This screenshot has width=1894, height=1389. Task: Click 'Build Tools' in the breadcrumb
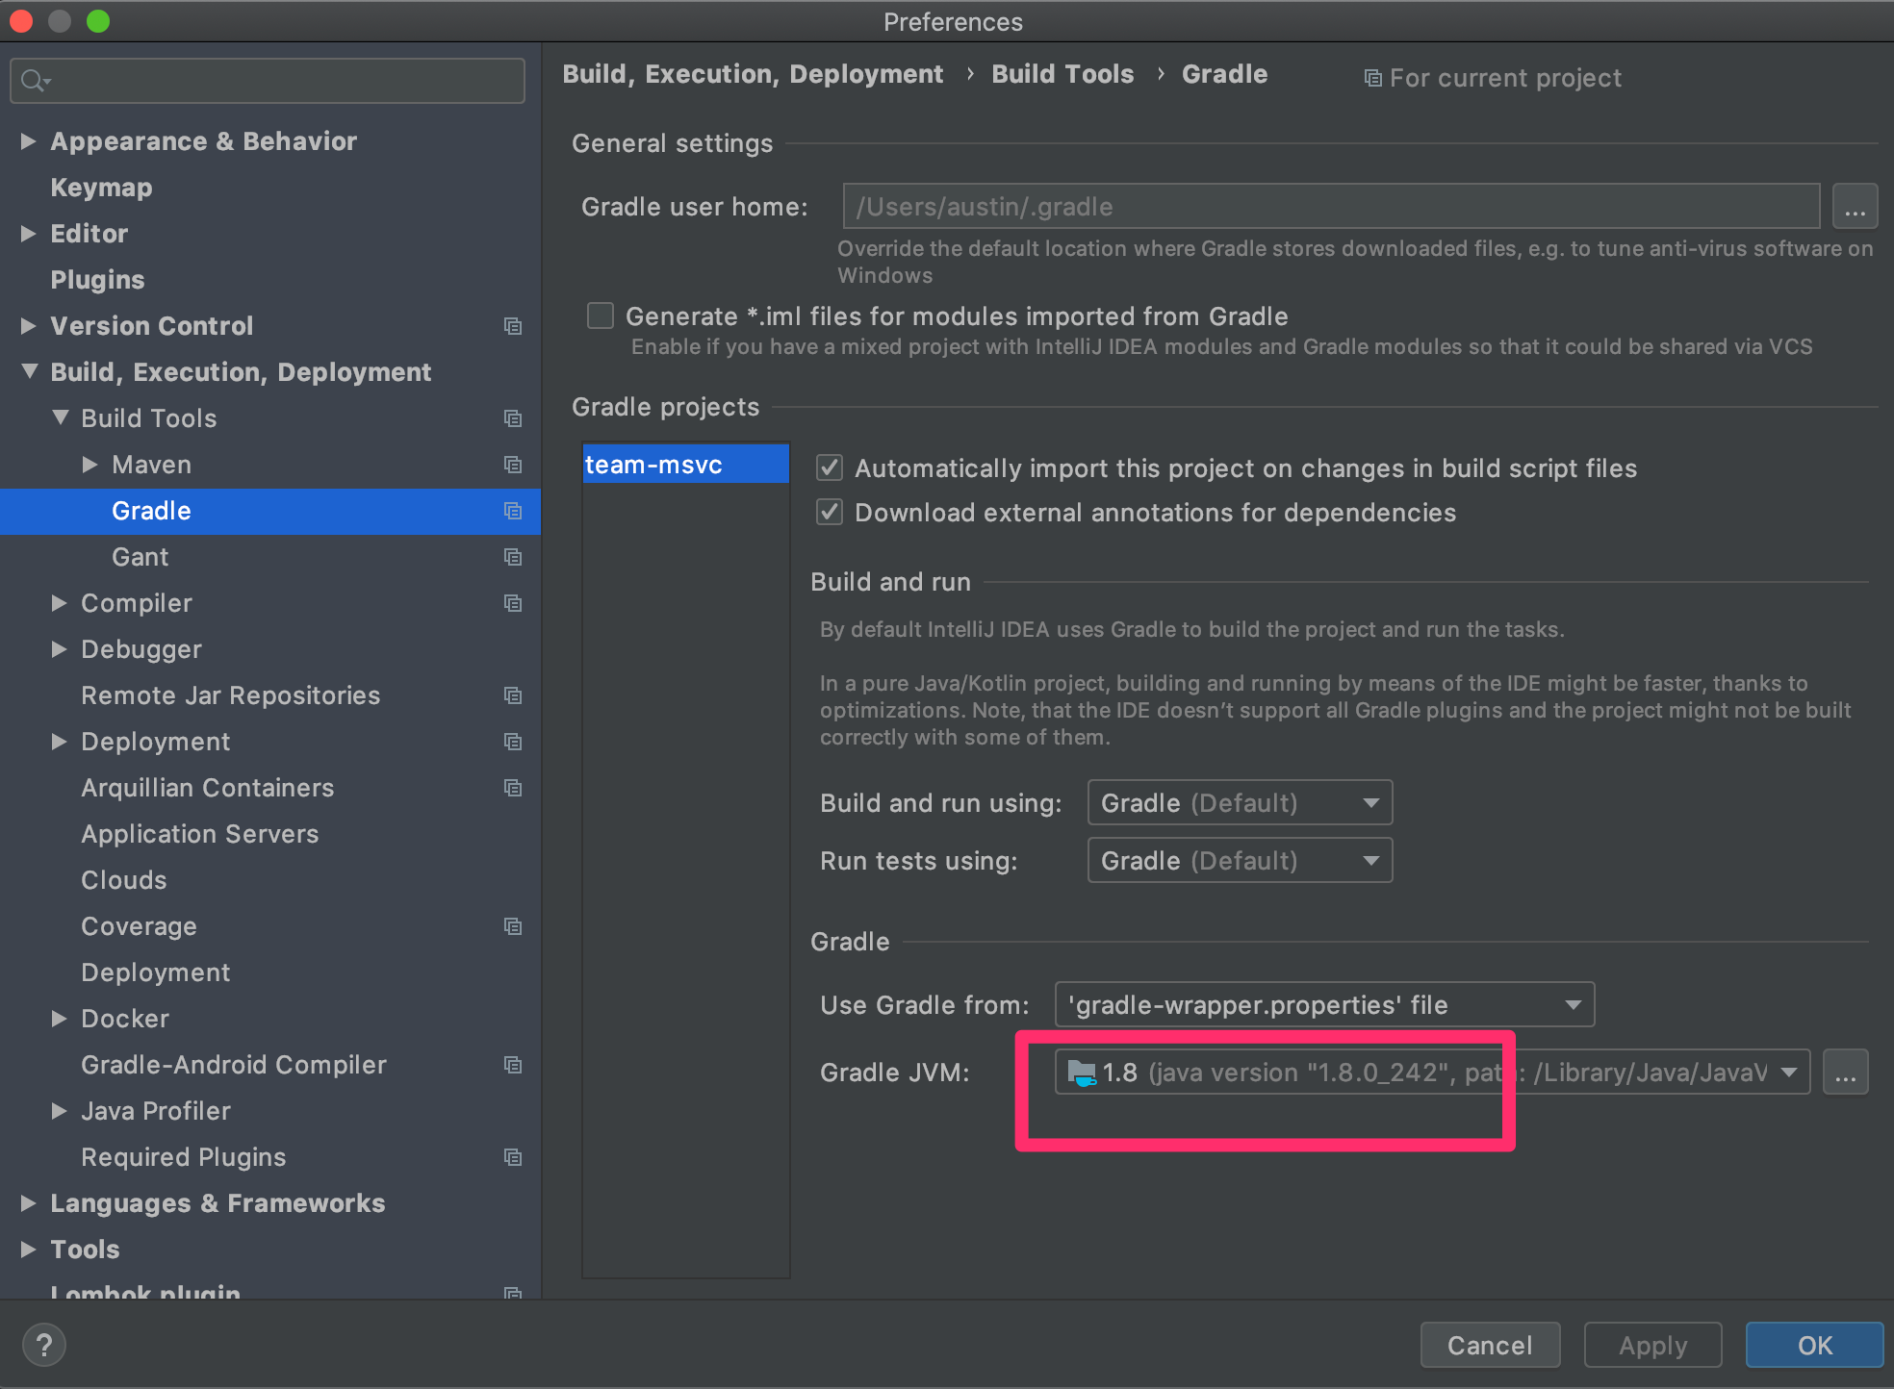click(1062, 73)
